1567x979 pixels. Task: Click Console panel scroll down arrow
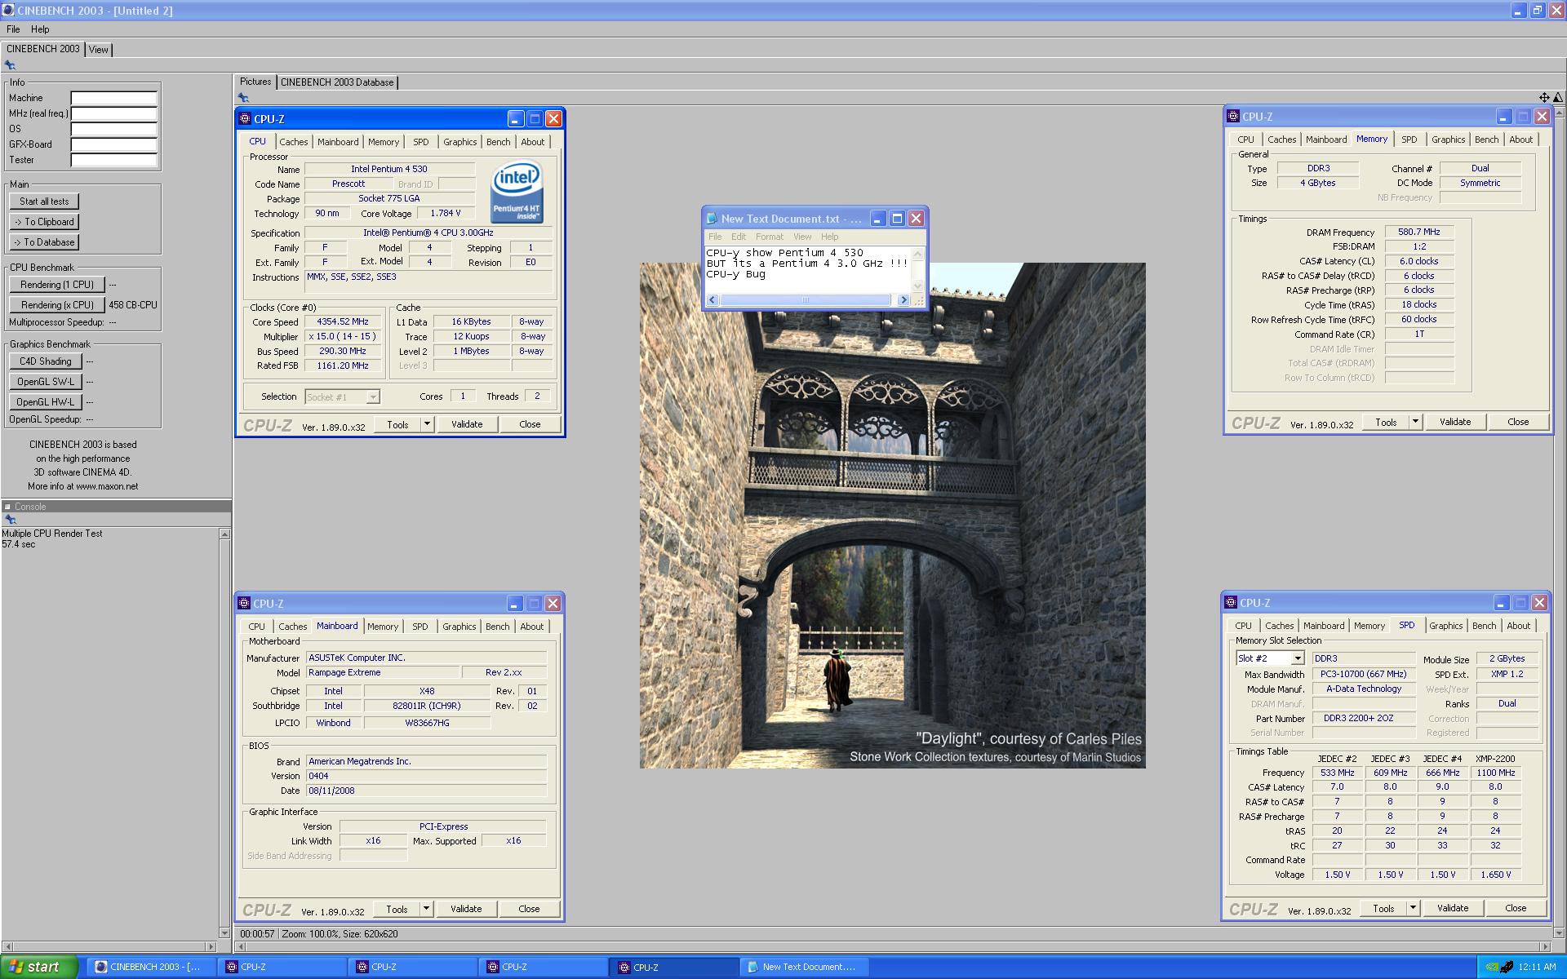(224, 932)
